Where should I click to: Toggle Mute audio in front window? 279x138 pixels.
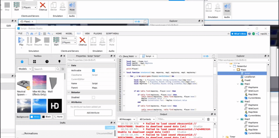[x=112, y=41]
